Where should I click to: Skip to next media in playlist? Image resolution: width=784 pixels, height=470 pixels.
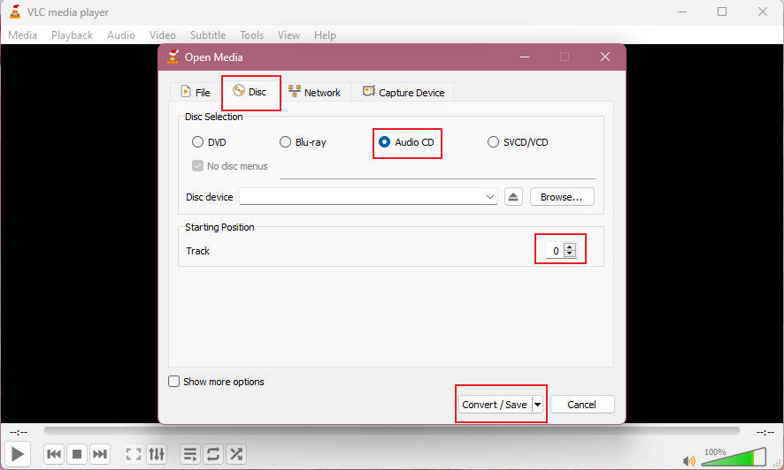[x=100, y=454]
